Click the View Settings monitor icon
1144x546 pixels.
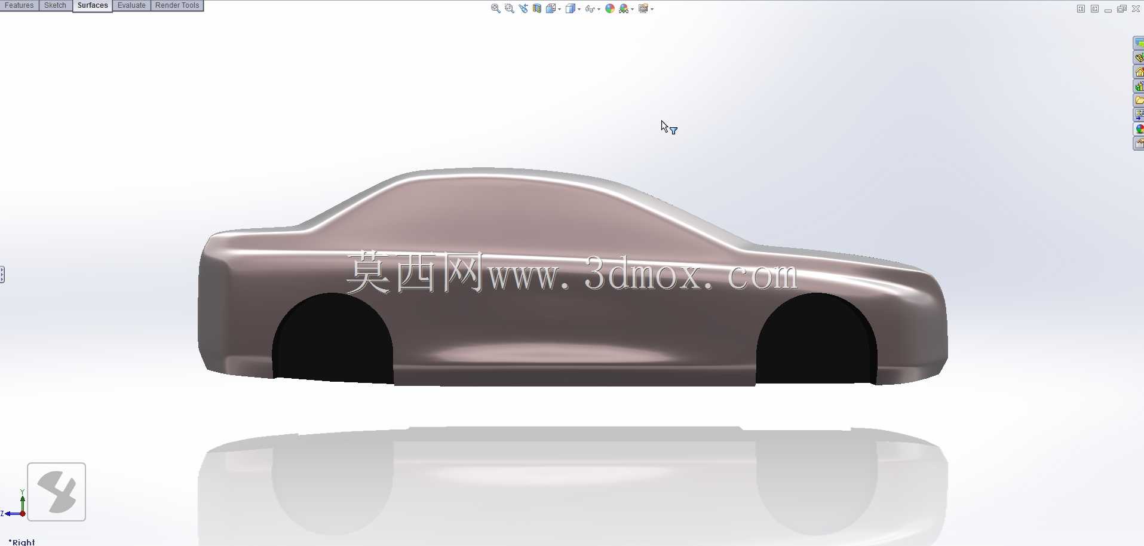643,8
